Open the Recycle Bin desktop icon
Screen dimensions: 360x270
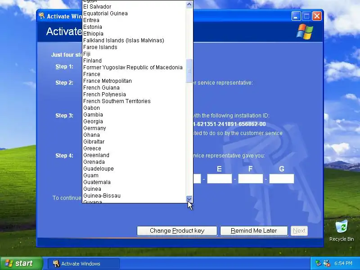[342, 231]
